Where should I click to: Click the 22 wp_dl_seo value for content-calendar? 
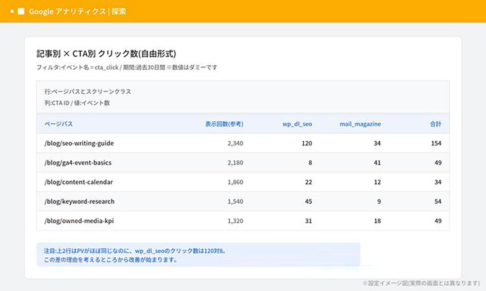[x=308, y=182]
